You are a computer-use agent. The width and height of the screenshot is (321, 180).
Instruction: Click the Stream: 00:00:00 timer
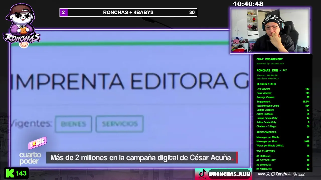(267, 75)
